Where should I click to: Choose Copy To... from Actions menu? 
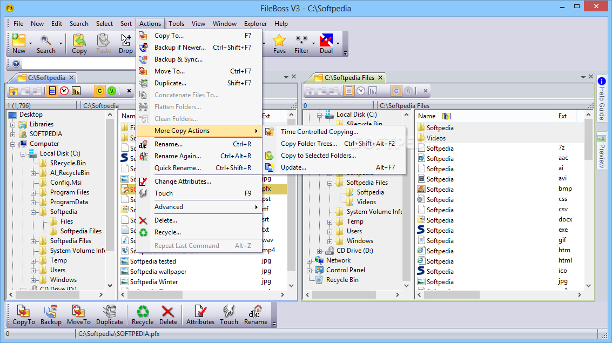[199, 36]
